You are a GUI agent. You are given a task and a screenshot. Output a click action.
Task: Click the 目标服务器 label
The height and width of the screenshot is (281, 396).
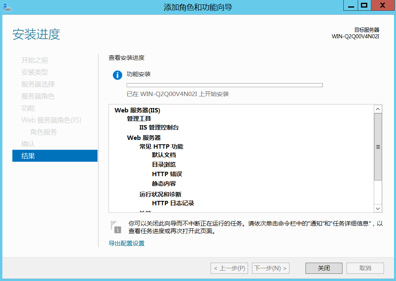click(x=367, y=30)
